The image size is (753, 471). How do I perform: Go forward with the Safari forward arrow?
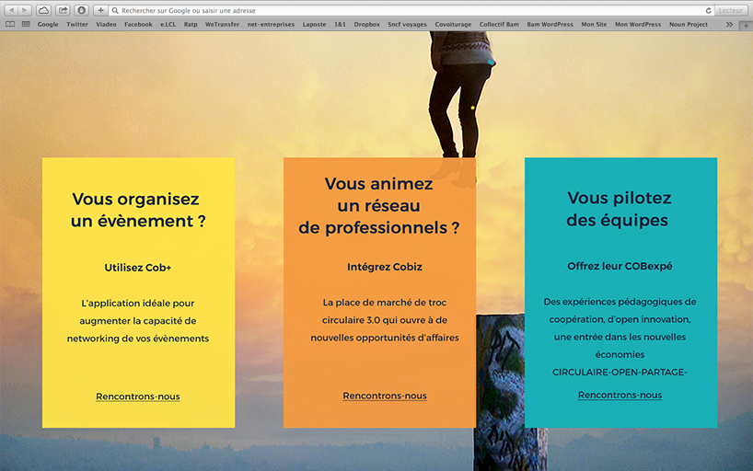coord(25,10)
